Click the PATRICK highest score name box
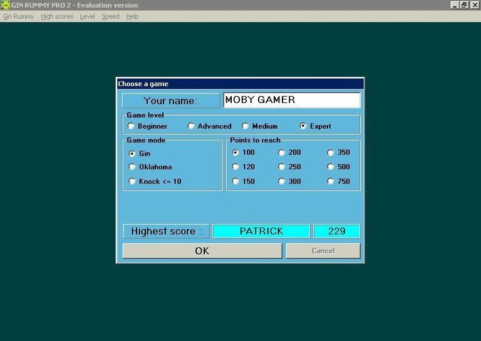 tap(261, 231)
